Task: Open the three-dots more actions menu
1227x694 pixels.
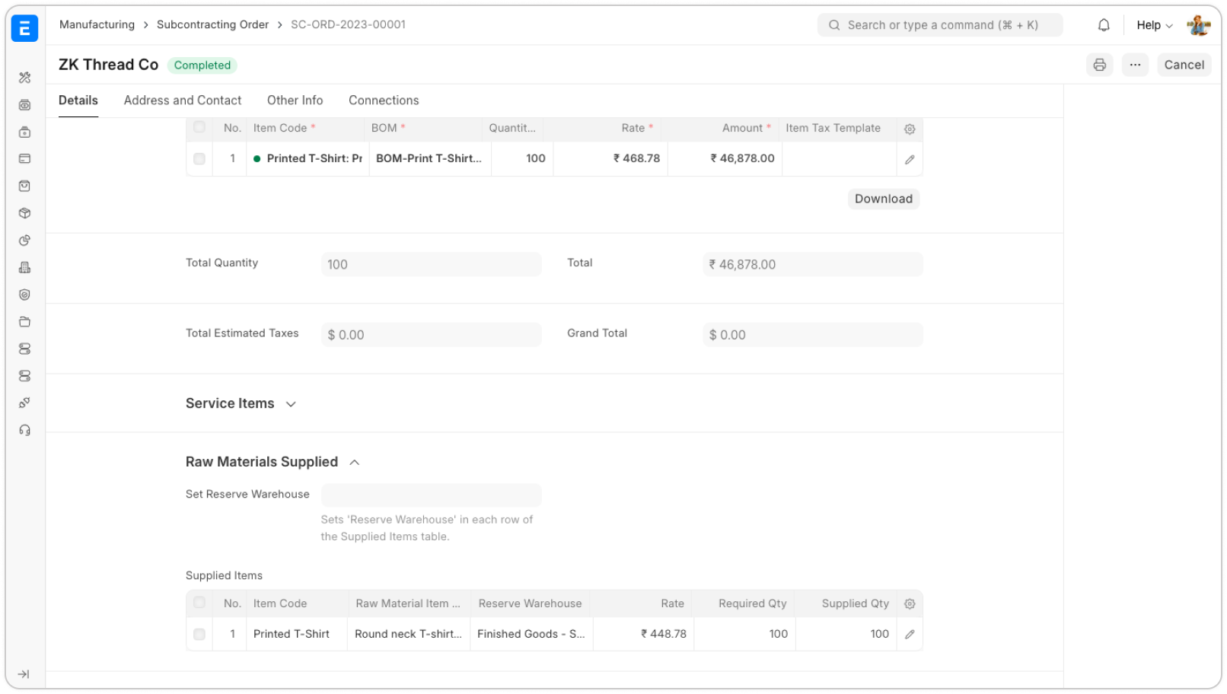Action: pos(1135,65)
